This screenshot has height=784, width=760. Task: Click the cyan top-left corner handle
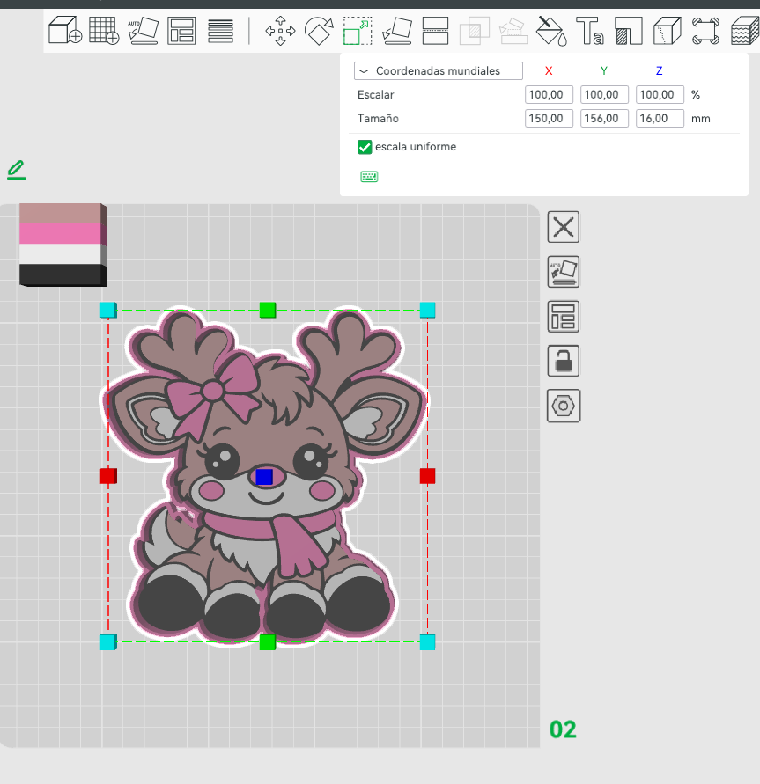[108, 310]
